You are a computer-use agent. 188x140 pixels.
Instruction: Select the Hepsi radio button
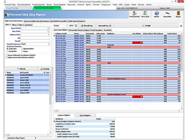tap(22, 51)
